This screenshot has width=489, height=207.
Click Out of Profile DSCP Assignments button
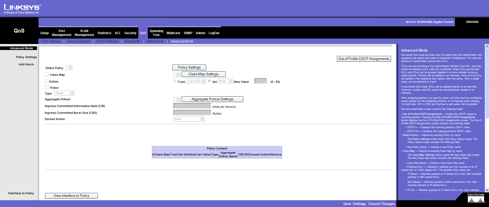point(364,59)
